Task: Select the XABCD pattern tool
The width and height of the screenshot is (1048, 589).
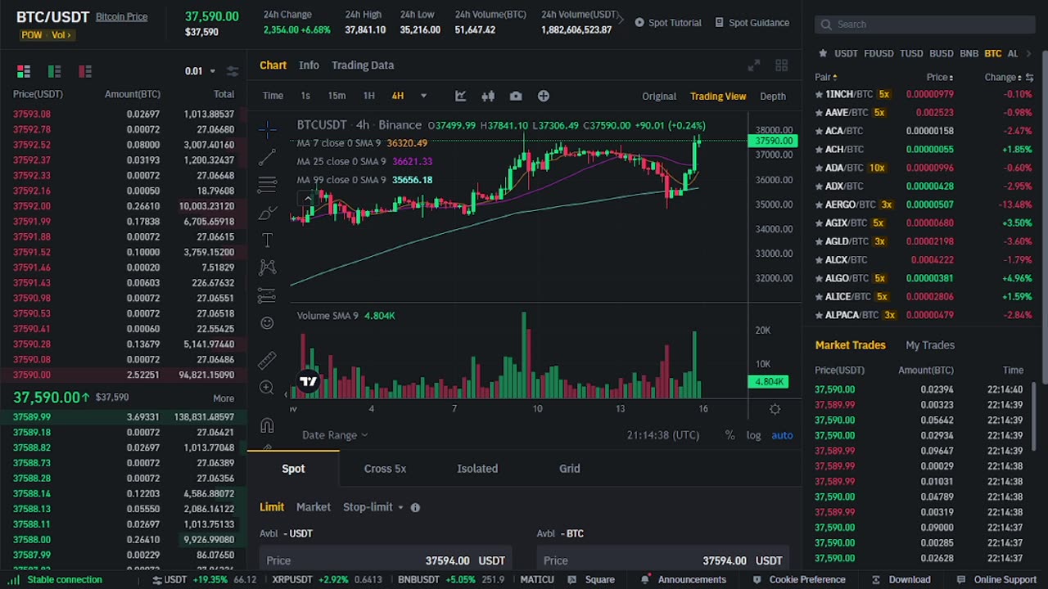Action: 267,268
